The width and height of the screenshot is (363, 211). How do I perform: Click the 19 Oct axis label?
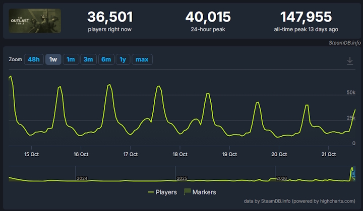coord(229,154)
